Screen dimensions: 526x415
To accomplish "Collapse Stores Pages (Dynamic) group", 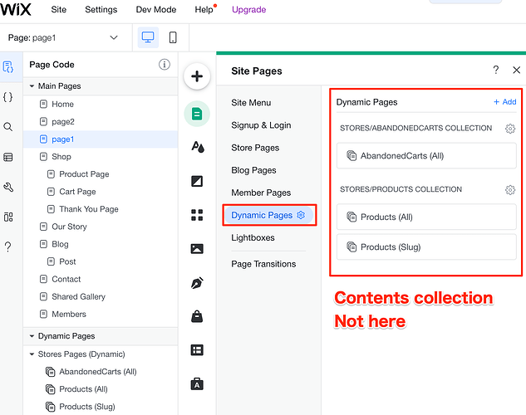I will (x=32, y=354).
